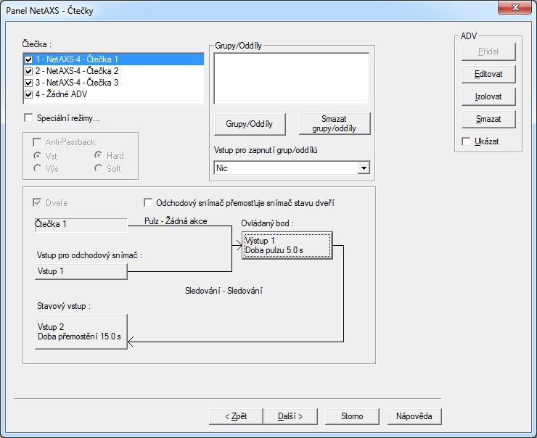Open help via Nápověda button
The width and height of the screenshot is (537, 438).
click(414, 416)
